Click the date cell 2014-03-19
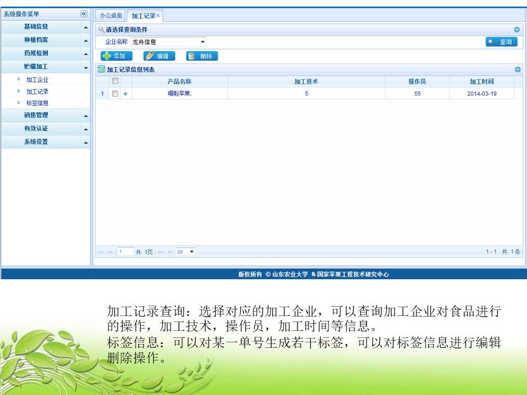The width and height of the screenshot is (527, 395). tap(481, 93)
